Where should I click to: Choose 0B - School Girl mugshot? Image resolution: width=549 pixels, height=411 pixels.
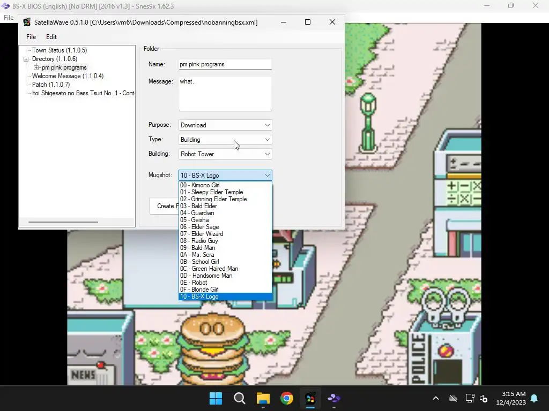click(225, 262)
